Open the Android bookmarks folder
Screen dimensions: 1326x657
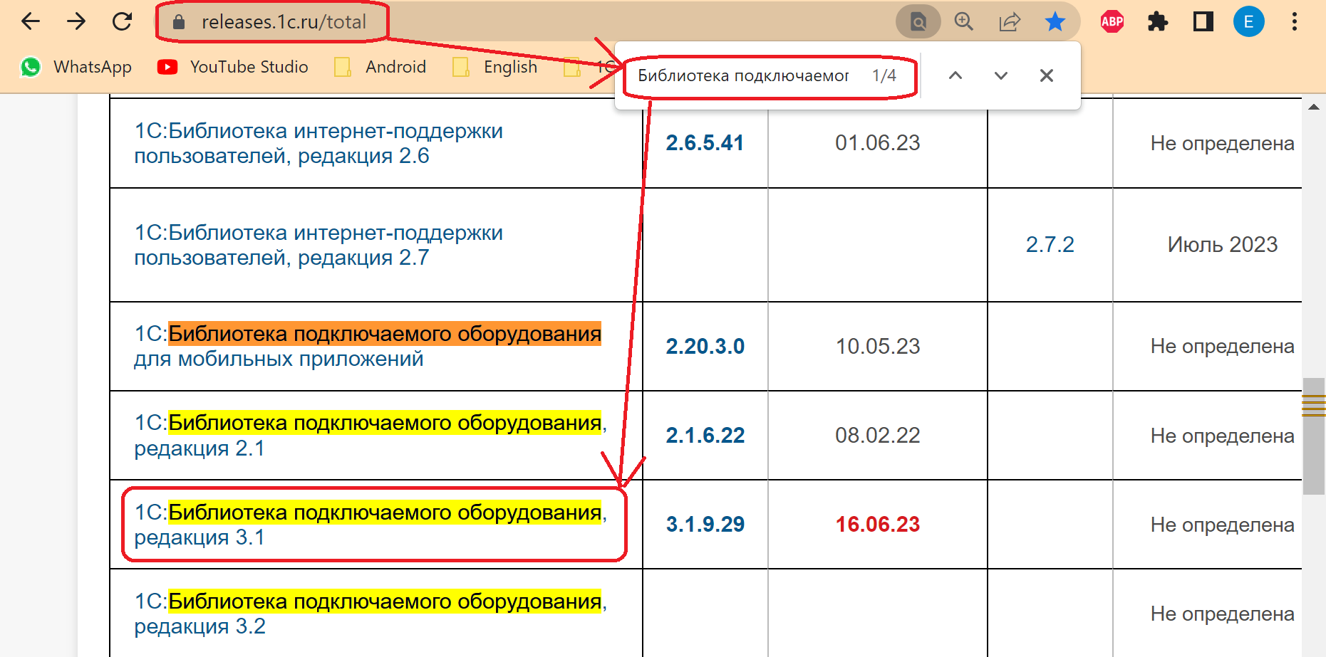380,67
